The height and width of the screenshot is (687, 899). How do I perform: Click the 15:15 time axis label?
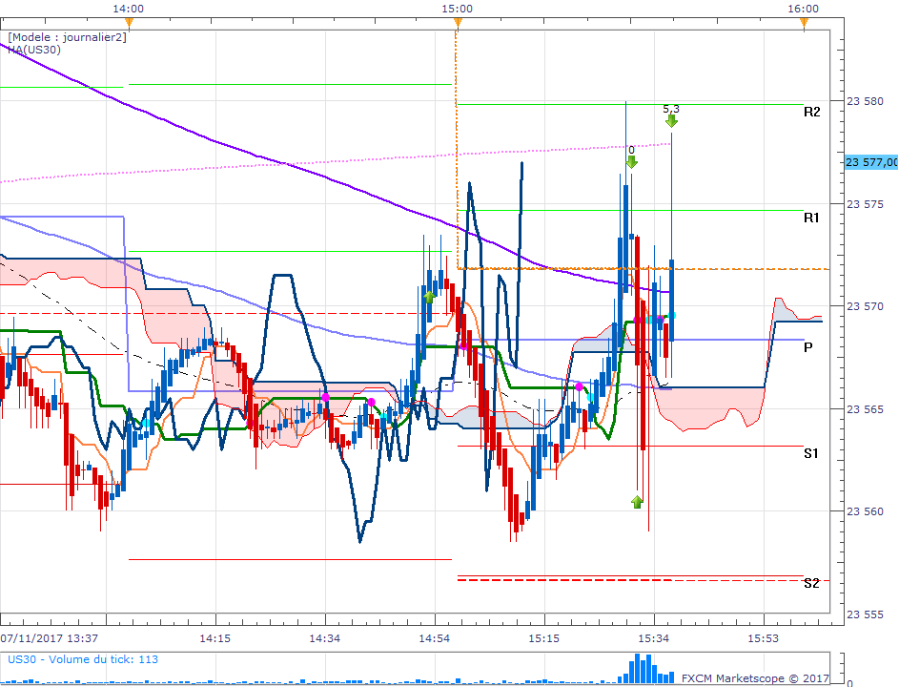(543, 638)
